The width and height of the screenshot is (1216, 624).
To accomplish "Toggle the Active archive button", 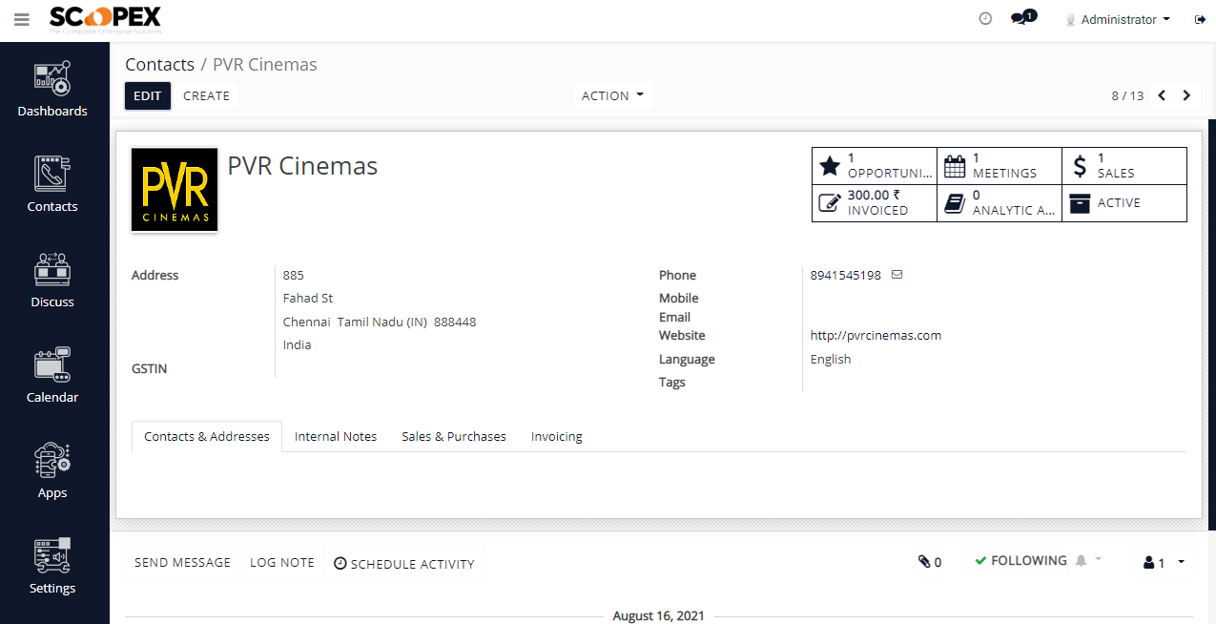I will click(x=1124, y=203).
